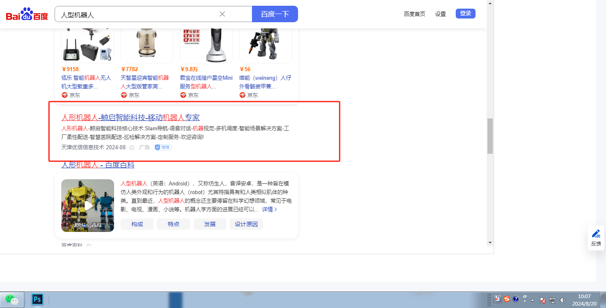The width and height of the screenshot is (606, 308).
Task: Click the 京东 logo under the ¥56 product
Action: coord(242,95)
